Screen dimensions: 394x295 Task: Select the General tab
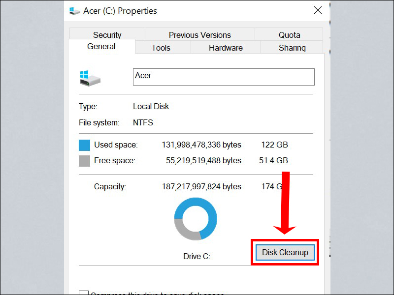[101, 47]
